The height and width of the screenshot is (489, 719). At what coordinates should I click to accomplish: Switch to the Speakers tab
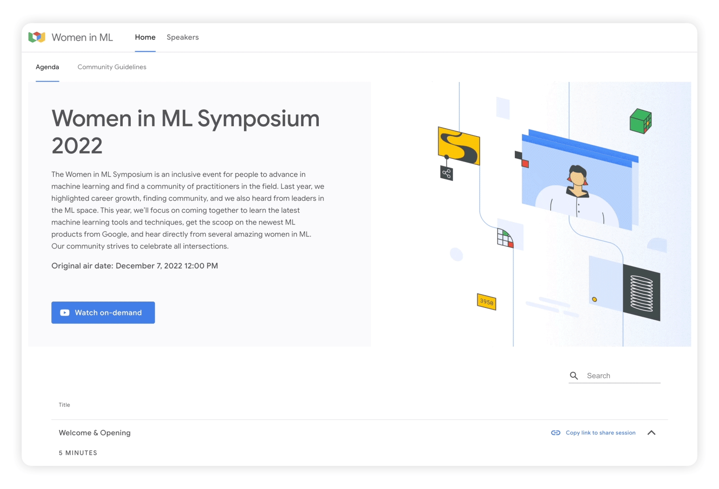183,37
